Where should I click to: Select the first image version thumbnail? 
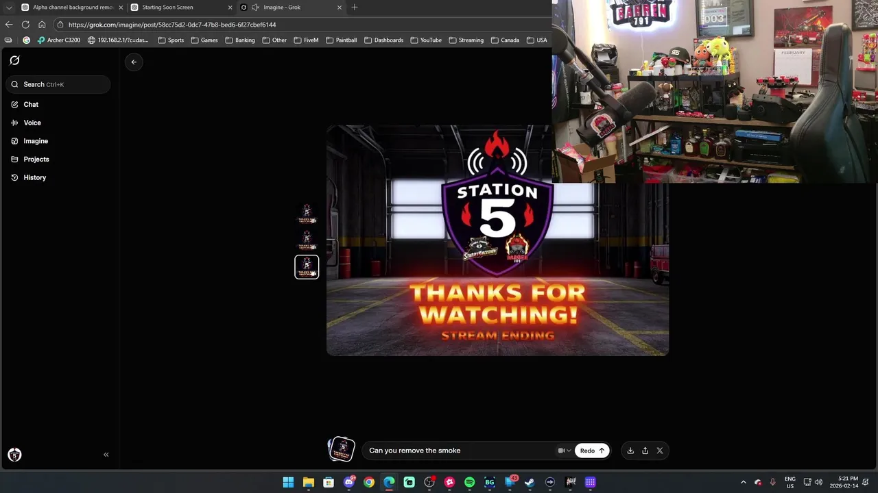coord(307,214)
